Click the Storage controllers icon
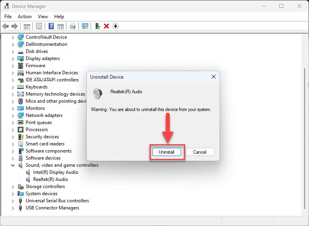This screenshot has height=226, width=309. click(21, 186)
